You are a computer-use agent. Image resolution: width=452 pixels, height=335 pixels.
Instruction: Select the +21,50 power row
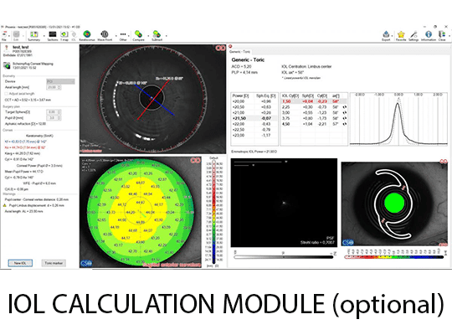(254, 118)
